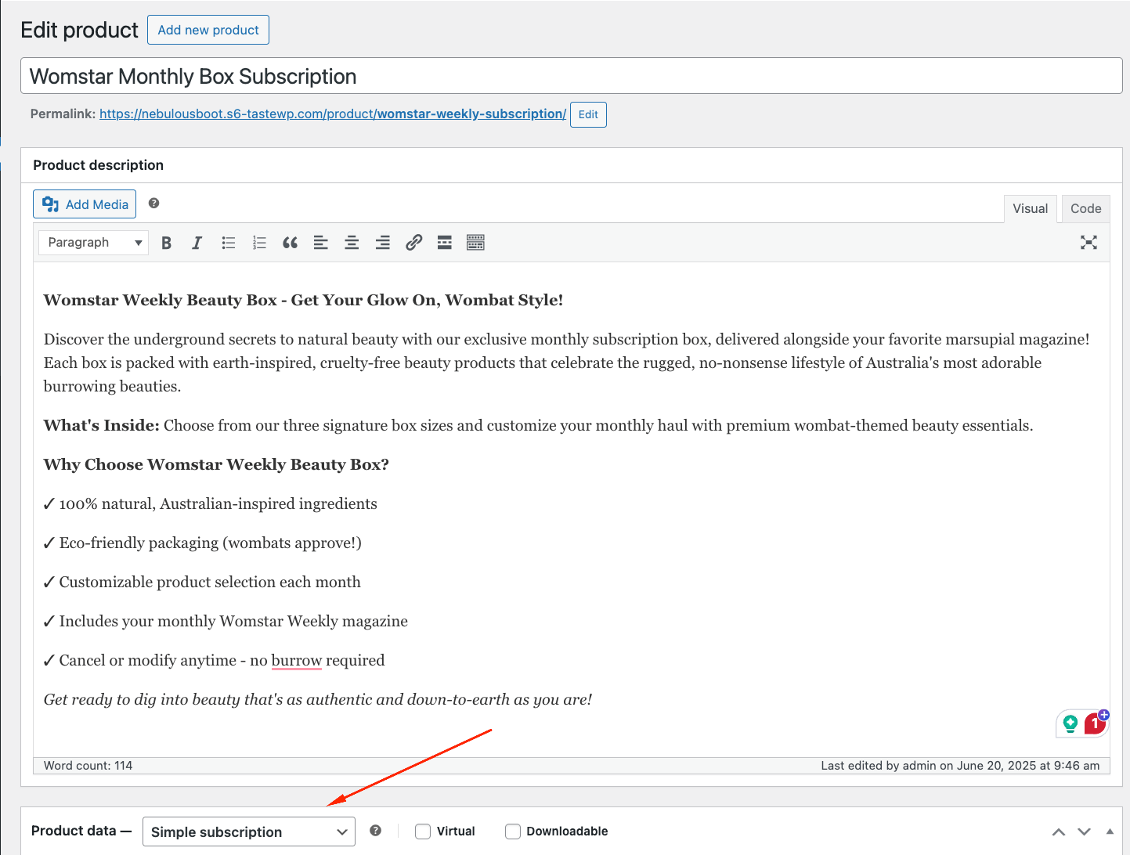Click the heading 'Womstar Weekly Beauty Box - Get Your Glow On'
The width and height of the screenshot is (1130, 855).
(304, 300)
